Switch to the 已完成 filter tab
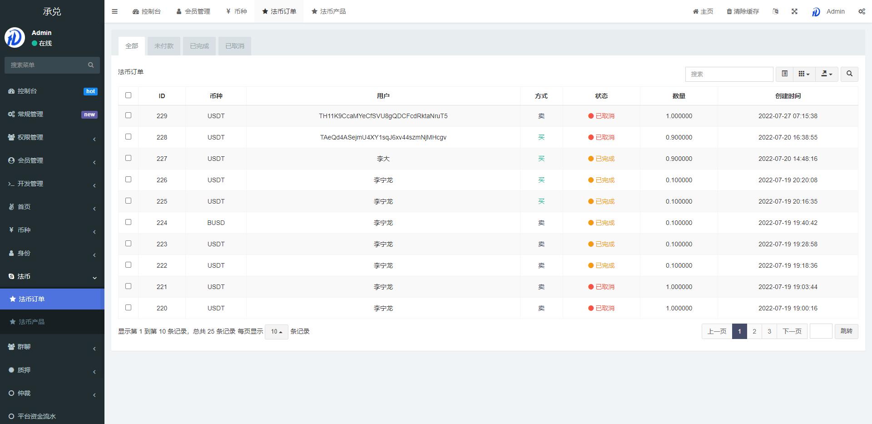Screen dimensions: 872x424 [x=199, y=46]
